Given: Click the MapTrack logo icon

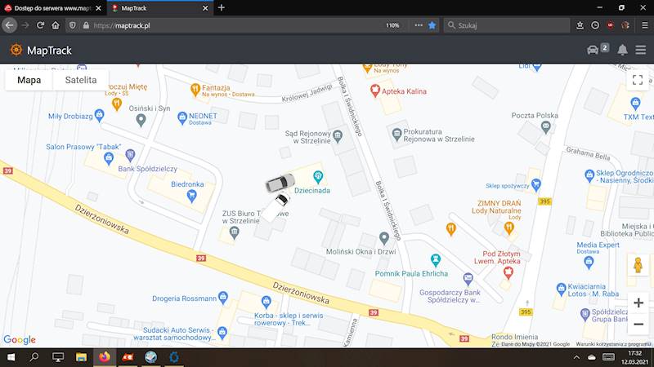Looking at the screenshot, I should [16, 50].
